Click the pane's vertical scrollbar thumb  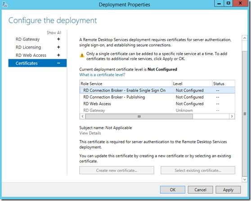[x=244, y=114]
